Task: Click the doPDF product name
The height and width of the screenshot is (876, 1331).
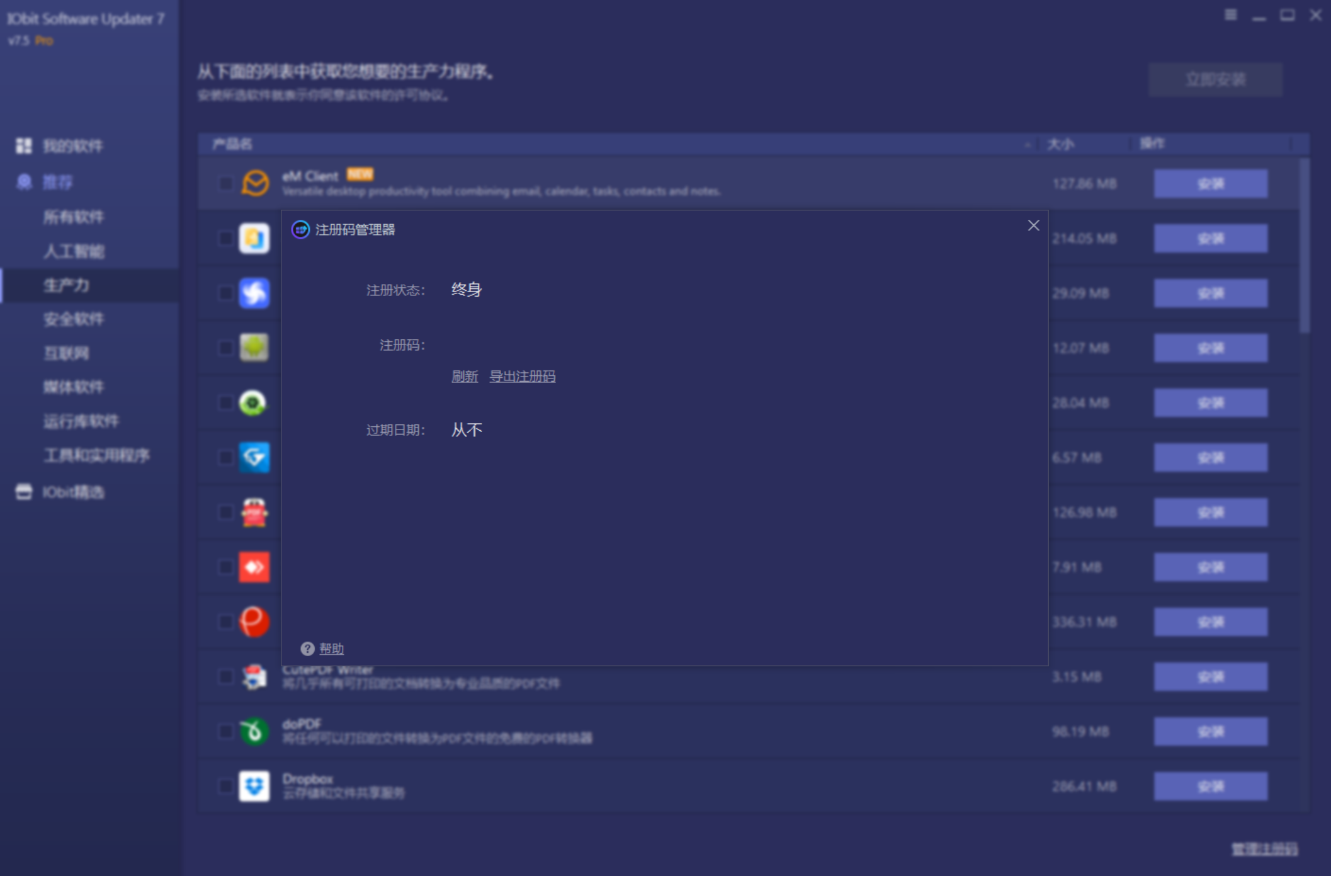Action: pos(302,724)
